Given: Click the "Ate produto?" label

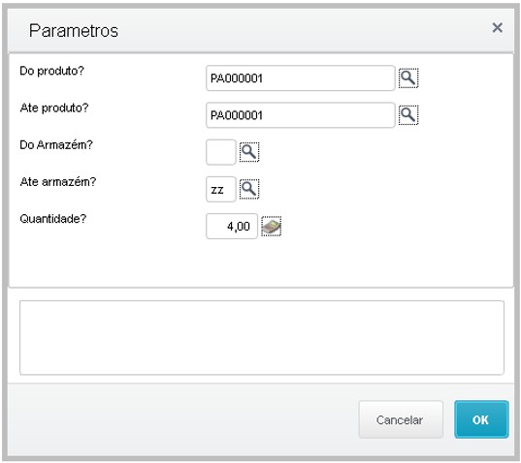Looking at the screenshot, I should [x=54, y=108].
